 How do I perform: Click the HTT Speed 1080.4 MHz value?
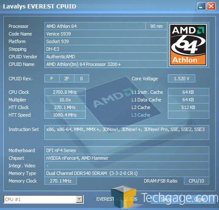65,115
